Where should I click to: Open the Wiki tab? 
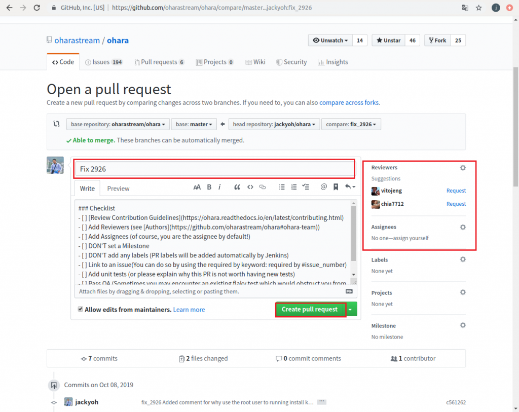click(255, 62)
